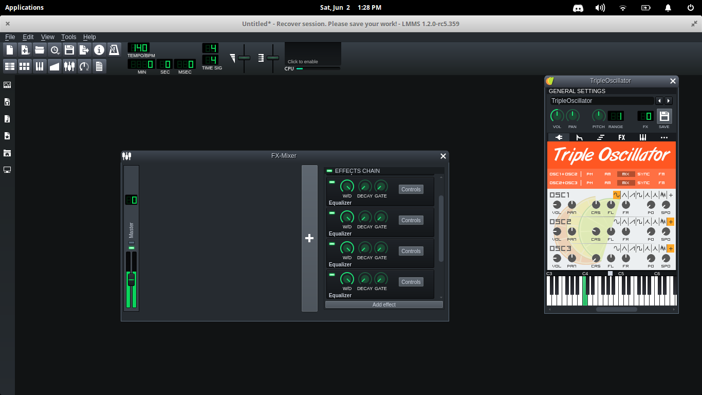Select PM modulation for OSC1+OSC2
The height and width of the screenshot is (395, 702).
pyautogui.click(x=589, y=174)
